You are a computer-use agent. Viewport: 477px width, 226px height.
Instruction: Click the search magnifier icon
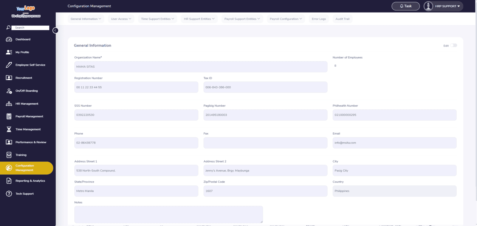[8, 28]
